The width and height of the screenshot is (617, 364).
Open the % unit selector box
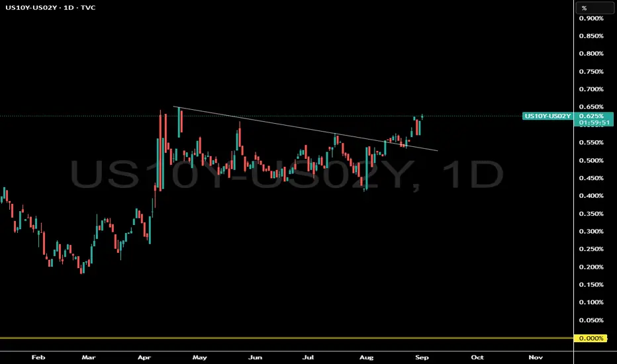pyautogui.click(x=594, y=8)
